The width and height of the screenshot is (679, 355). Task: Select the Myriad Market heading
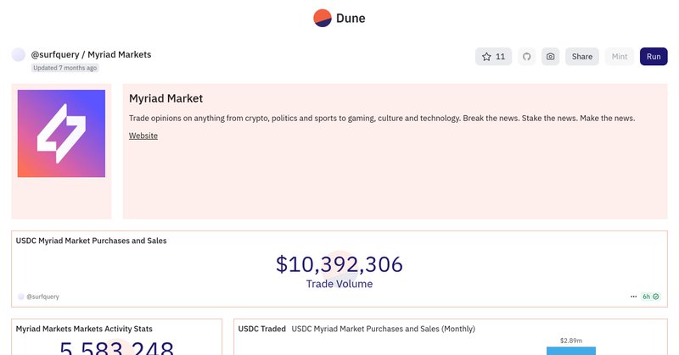[x=166, y=98]
